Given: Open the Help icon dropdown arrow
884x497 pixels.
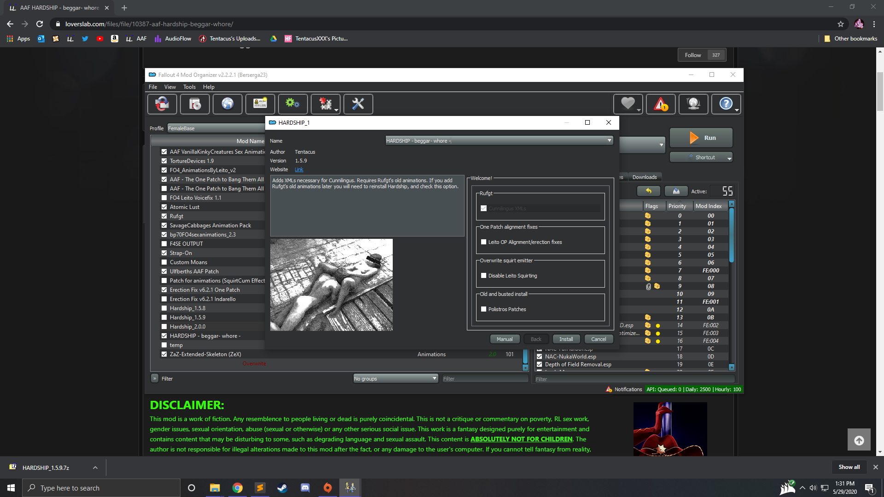Looking at the screenshot, I should pyautogui.click(x=737, y=110).
